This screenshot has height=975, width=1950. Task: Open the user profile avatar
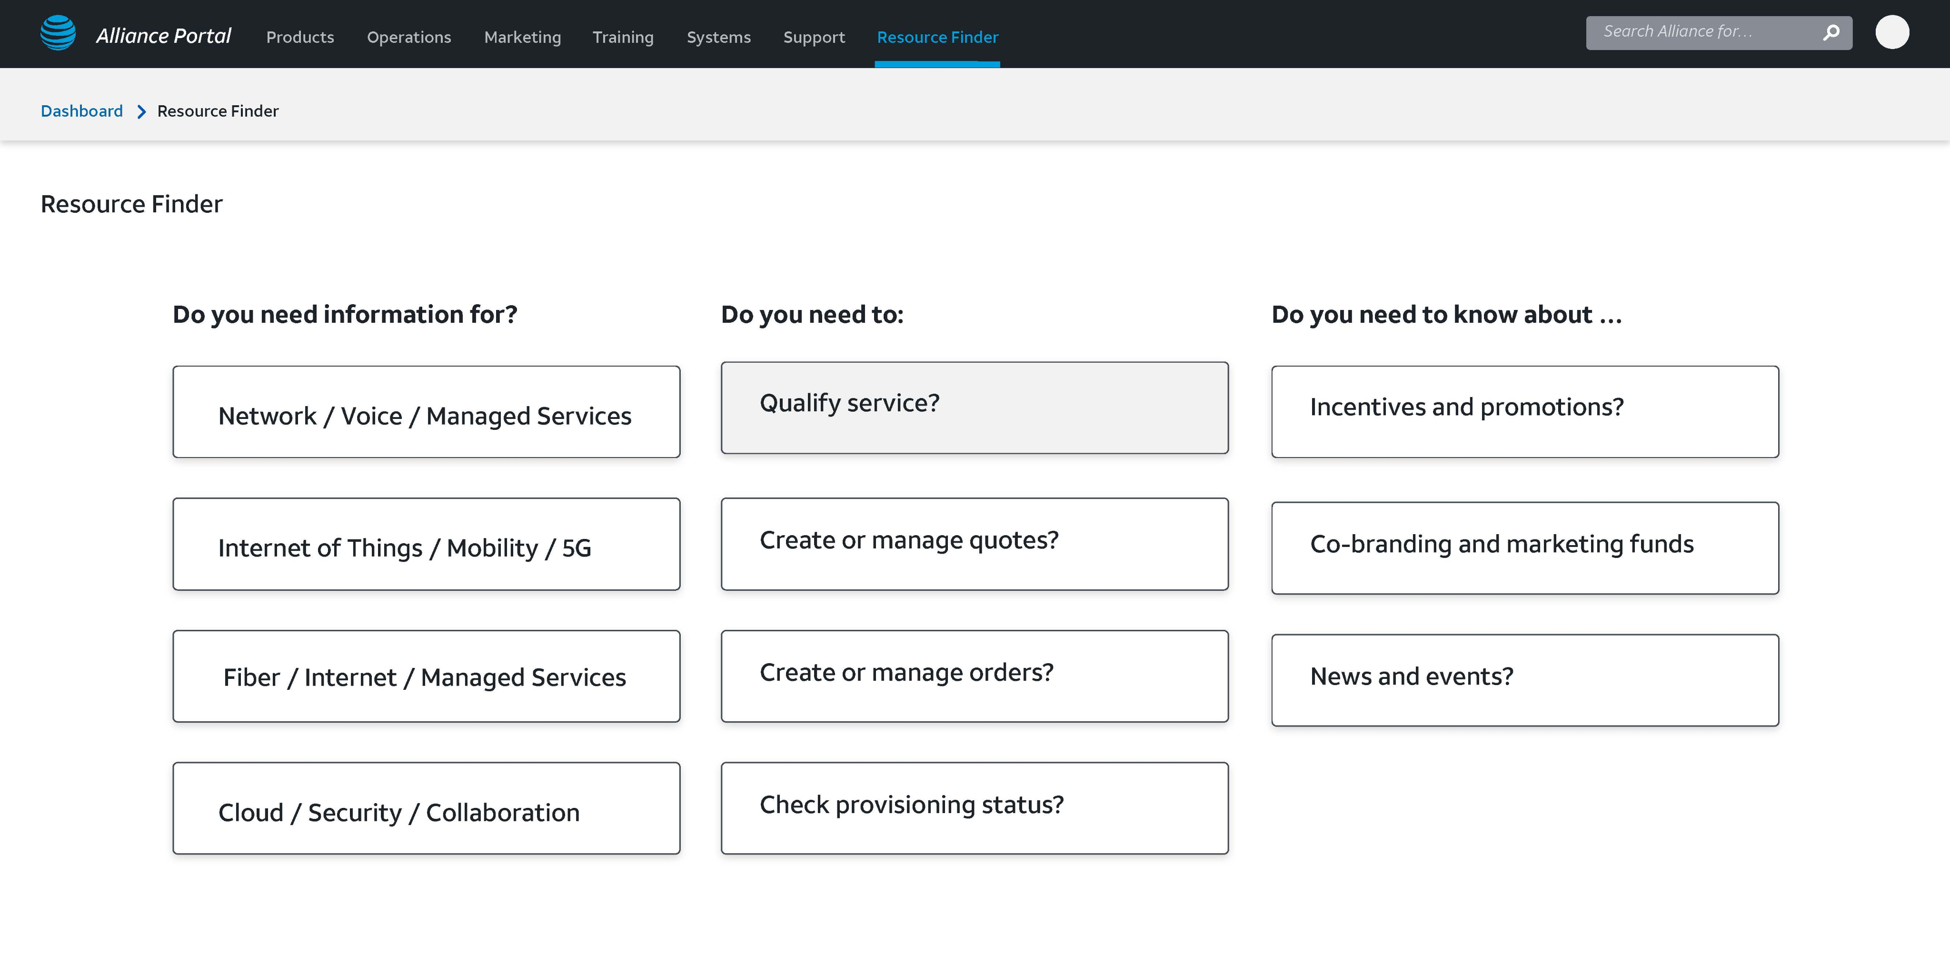pos(1892,32)
